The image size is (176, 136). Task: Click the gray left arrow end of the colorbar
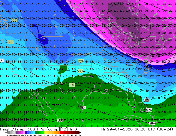(x=6, y=132)
